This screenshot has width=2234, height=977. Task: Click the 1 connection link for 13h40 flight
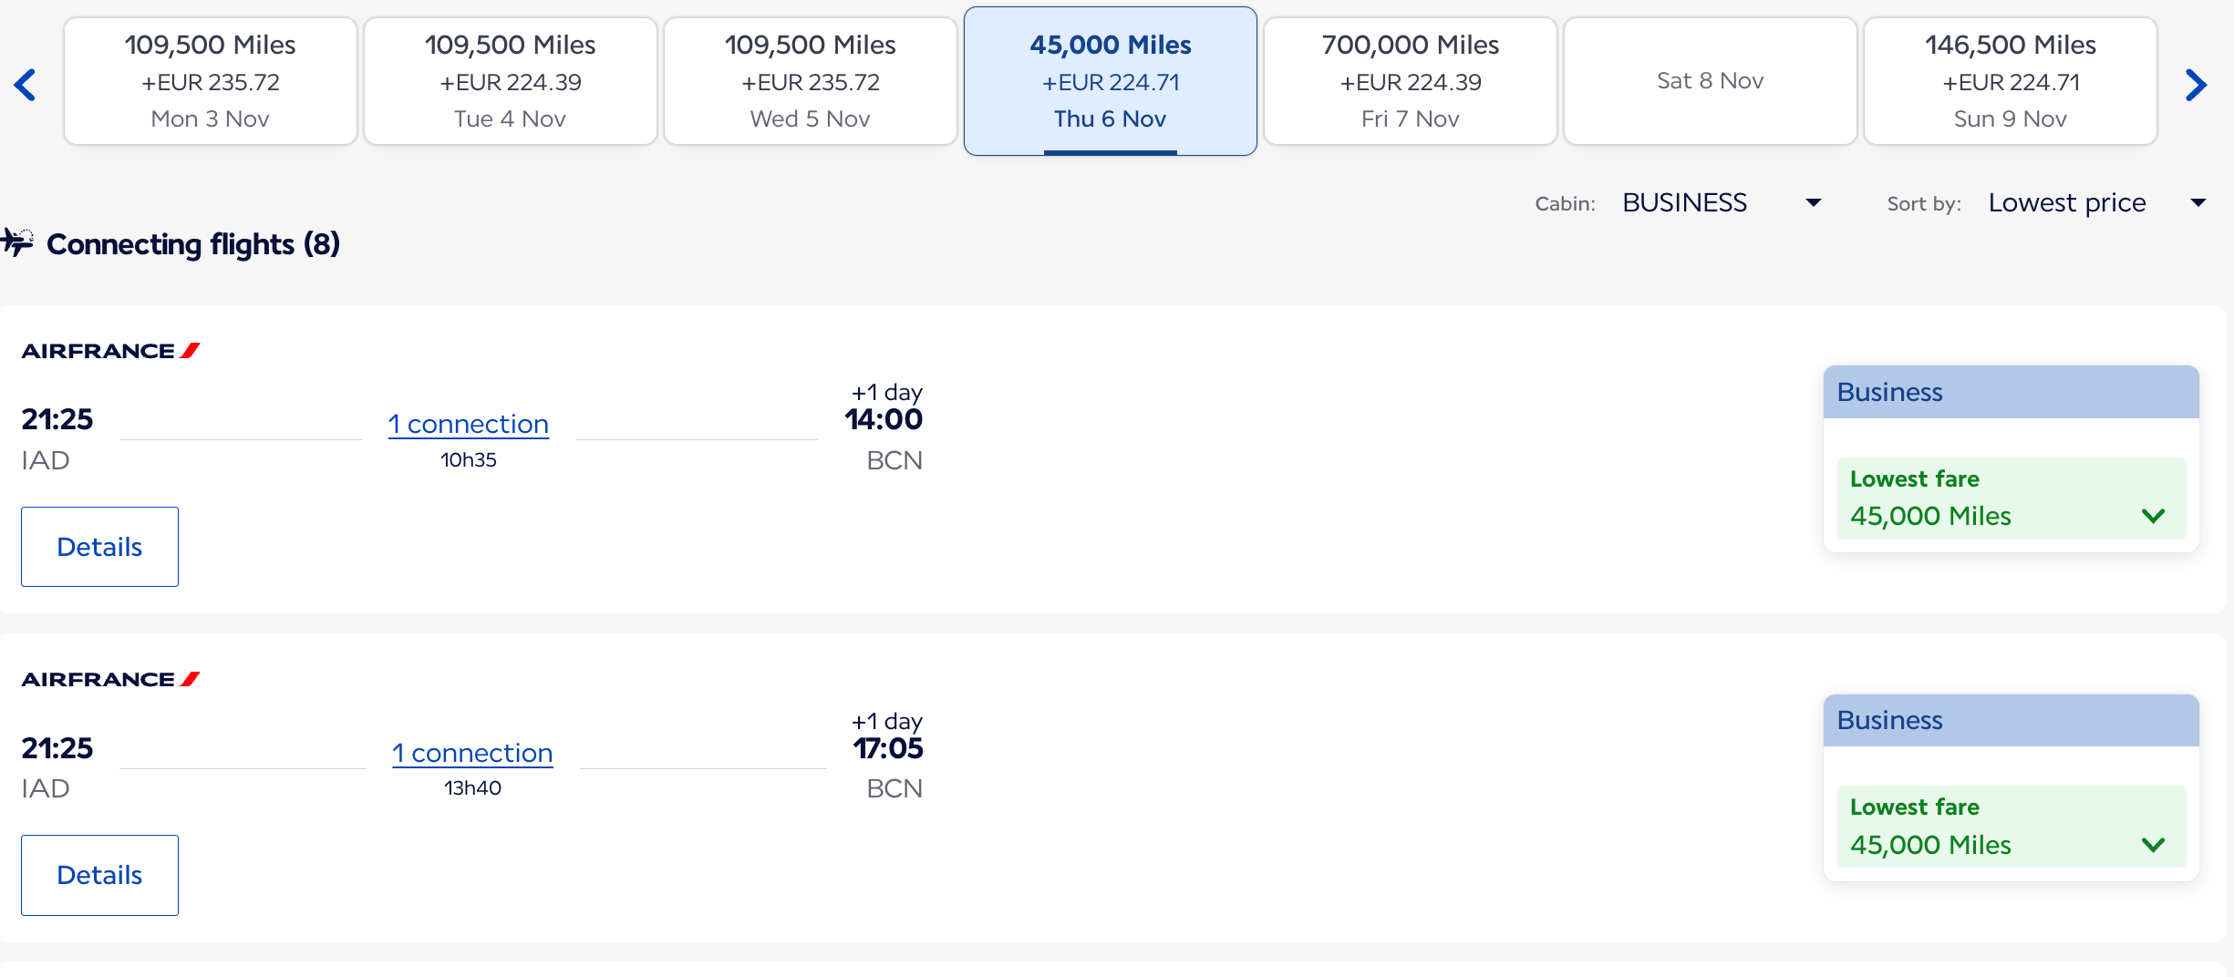[472, 753]
